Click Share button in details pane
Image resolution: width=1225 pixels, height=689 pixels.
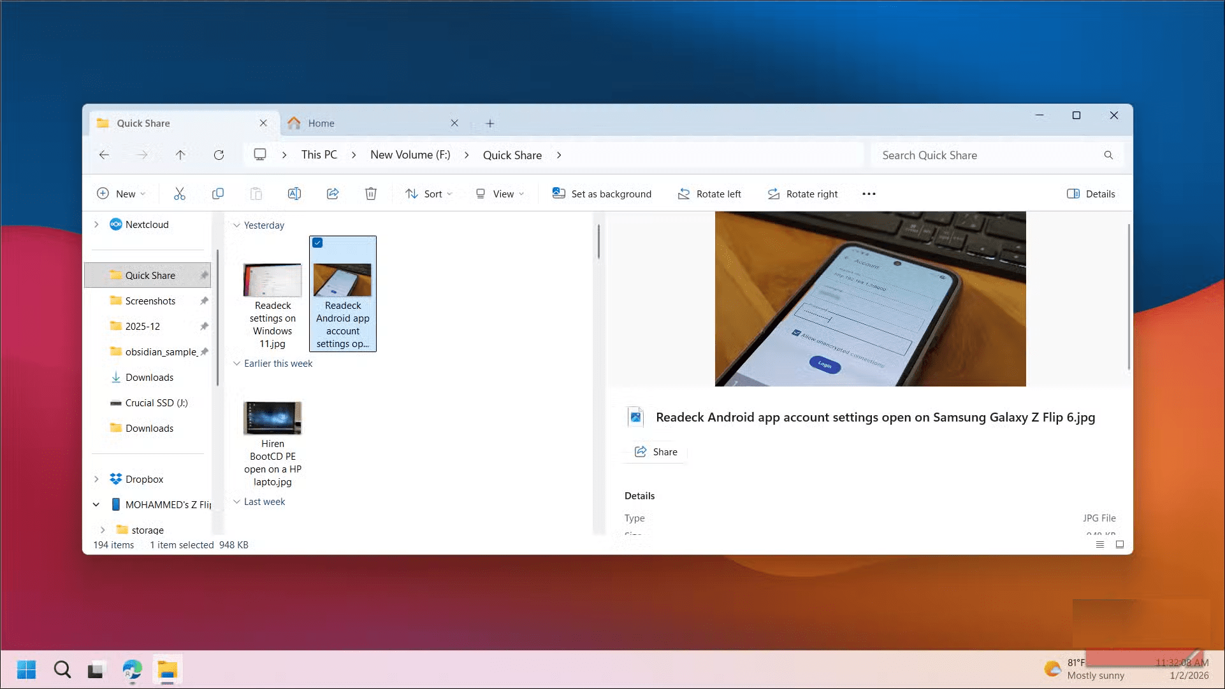pyautogui.click(x=656, y=452)
